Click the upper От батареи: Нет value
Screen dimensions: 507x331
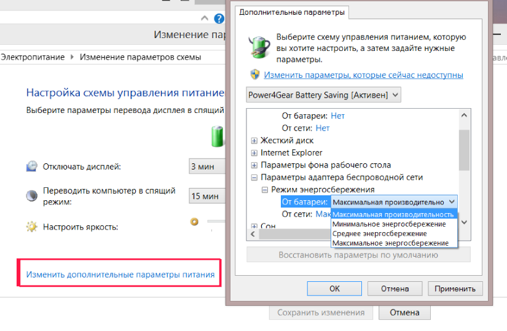point(337,116)
